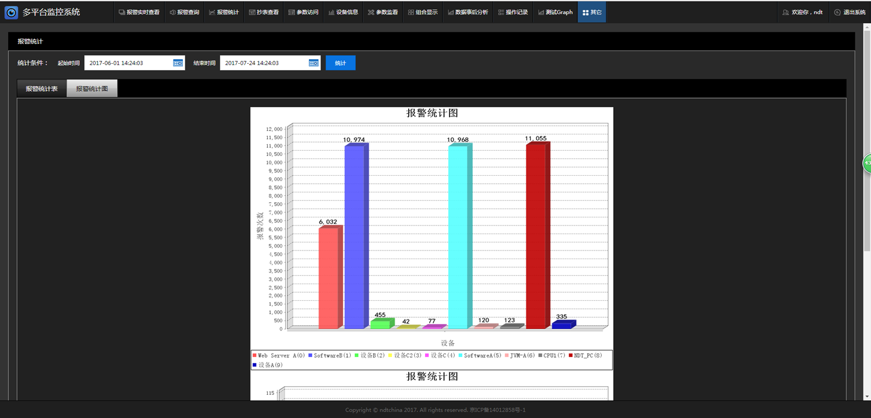Open 设备信息 in the top navigation

click(x=343, y=12)
